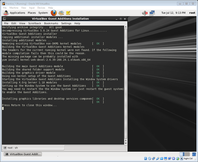Click the scrollbar up arrow above the bottom down arrow
The height and width of the screenshot is (162, 198).
(x=126, y=141)
